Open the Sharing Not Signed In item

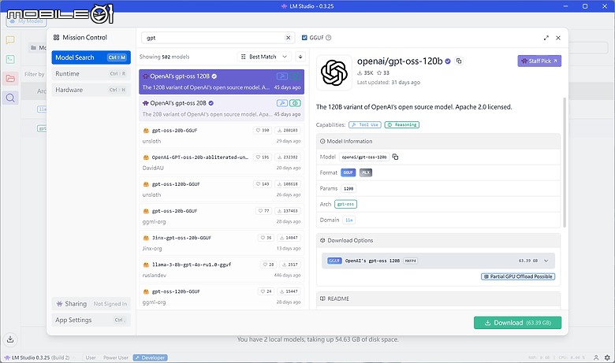pos(91,304)
